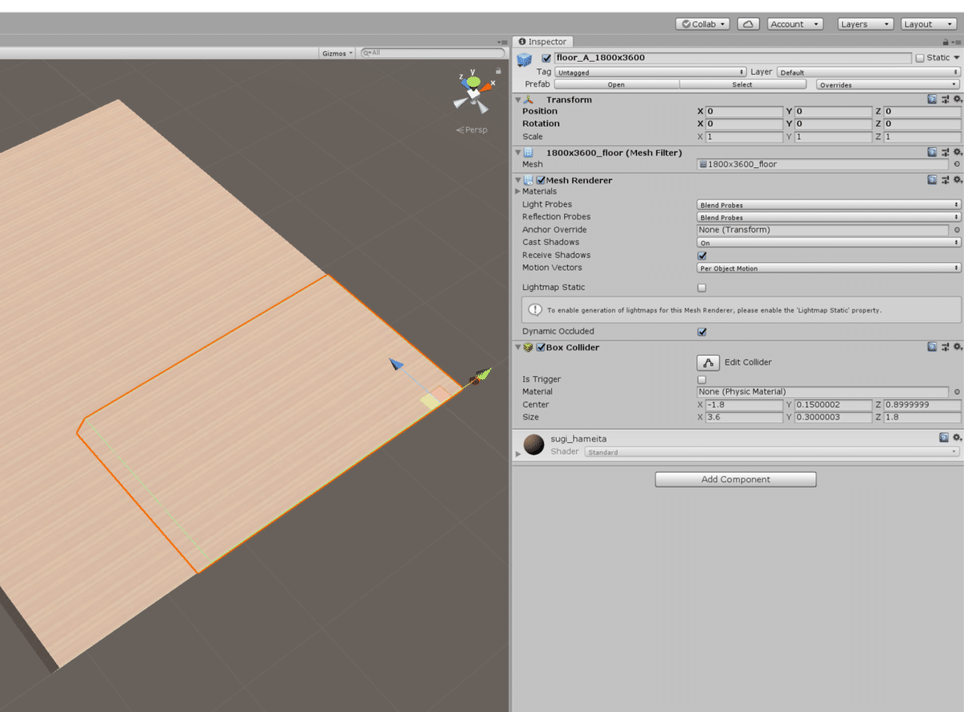Click the prefab Select button
The width and height of the screenshot is (964, 712).
742,84
